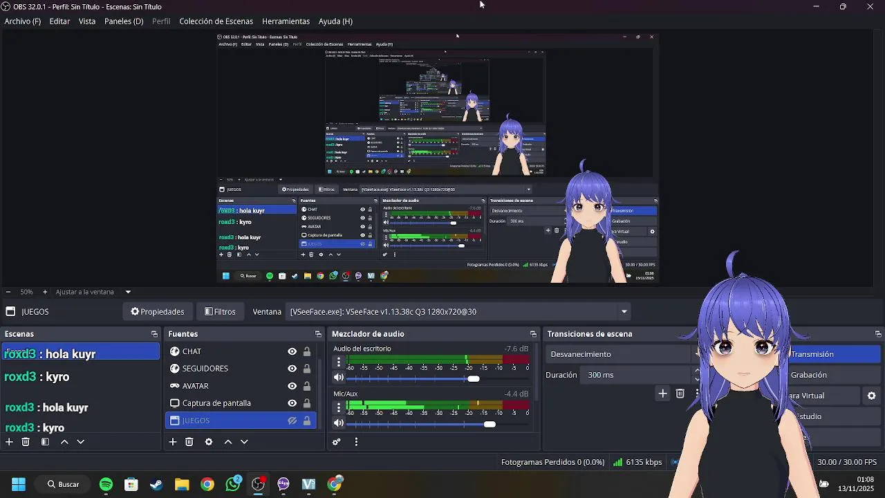Add a new scene with the plus icon
This screenshot has width=885, height=498.
(x=9, y=442)
